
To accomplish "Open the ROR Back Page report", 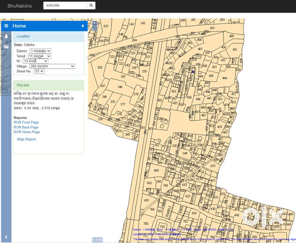I will point(26,127).
